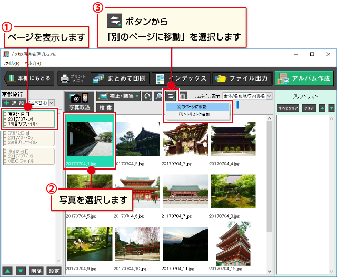337x278 pixels.
Task: Open 並べ替え dropdown arrow
Action: coord(52,103)
